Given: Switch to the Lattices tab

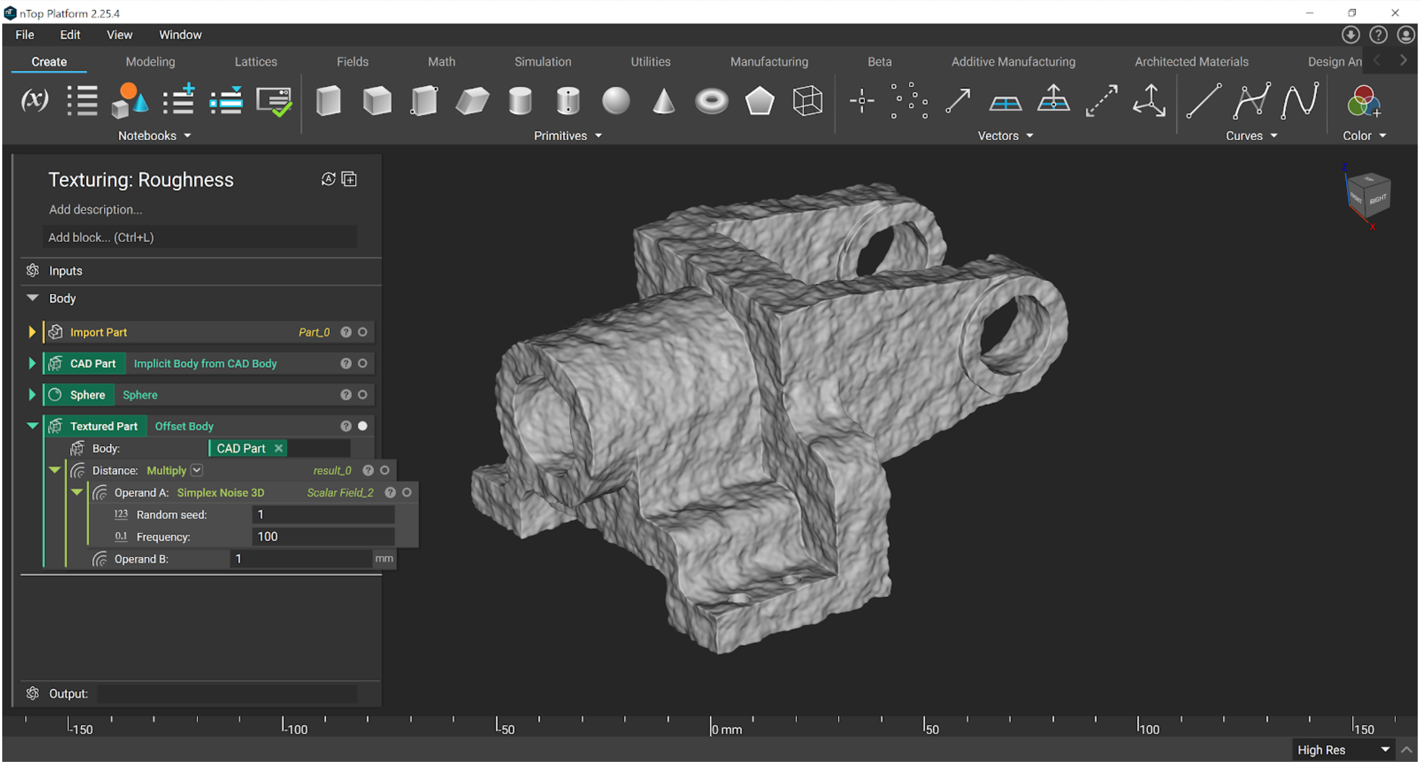Looking at the screenshot, I should 255,62.
